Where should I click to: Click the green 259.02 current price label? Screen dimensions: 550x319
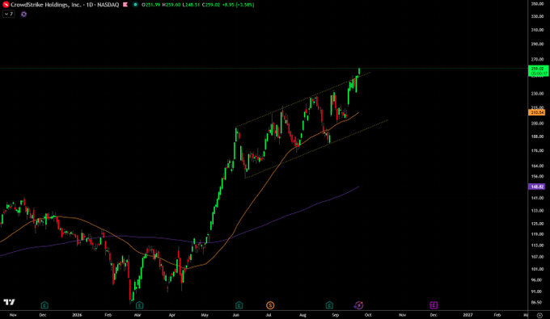click(x=538, y=71)
